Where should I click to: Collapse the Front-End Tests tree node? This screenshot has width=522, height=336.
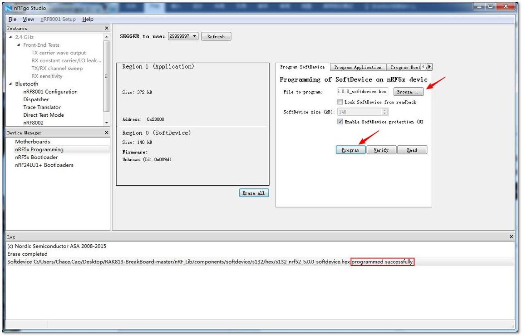pos(19,44)
